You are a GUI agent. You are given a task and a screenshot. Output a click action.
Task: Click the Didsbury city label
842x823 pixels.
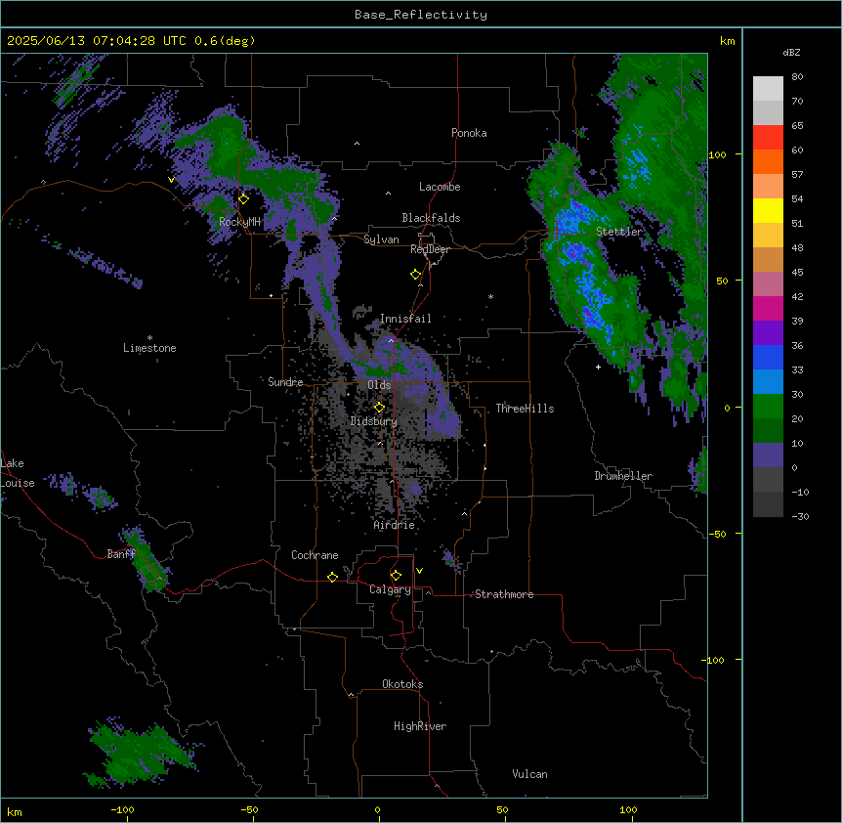tap(374, 421)
